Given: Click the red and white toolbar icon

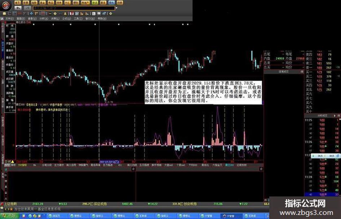Looking at the screenshot, I should [72, 13].
